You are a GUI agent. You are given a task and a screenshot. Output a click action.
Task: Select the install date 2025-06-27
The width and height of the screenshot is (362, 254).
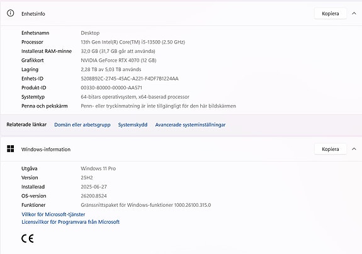click(94, 187)
